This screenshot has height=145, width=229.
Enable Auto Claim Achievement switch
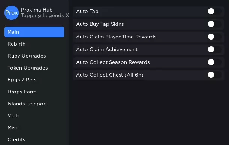point(214,49)
